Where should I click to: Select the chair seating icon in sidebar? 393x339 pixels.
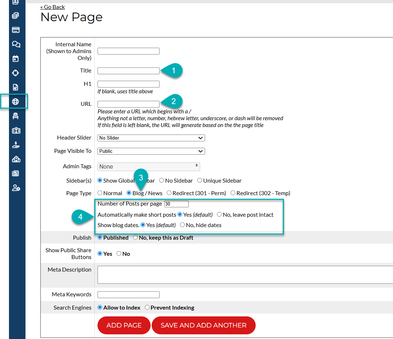point(15,116)
